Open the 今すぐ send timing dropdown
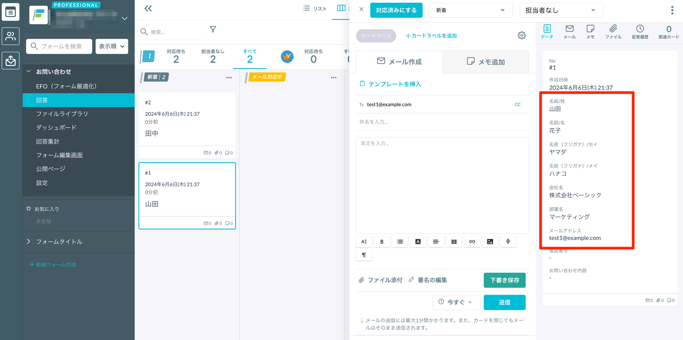The height and width of the screenshot is (340, 683). click(x=456, y=302)
